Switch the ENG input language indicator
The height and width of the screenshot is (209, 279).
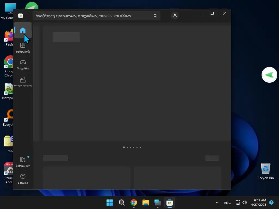(228, 202)
